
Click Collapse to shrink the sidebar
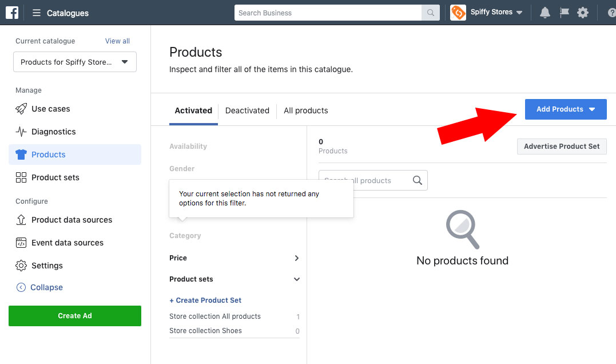coord(46,287)
